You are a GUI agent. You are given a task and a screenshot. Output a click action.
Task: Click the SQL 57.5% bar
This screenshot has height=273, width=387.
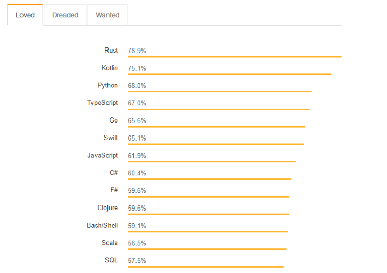point(206,267)
